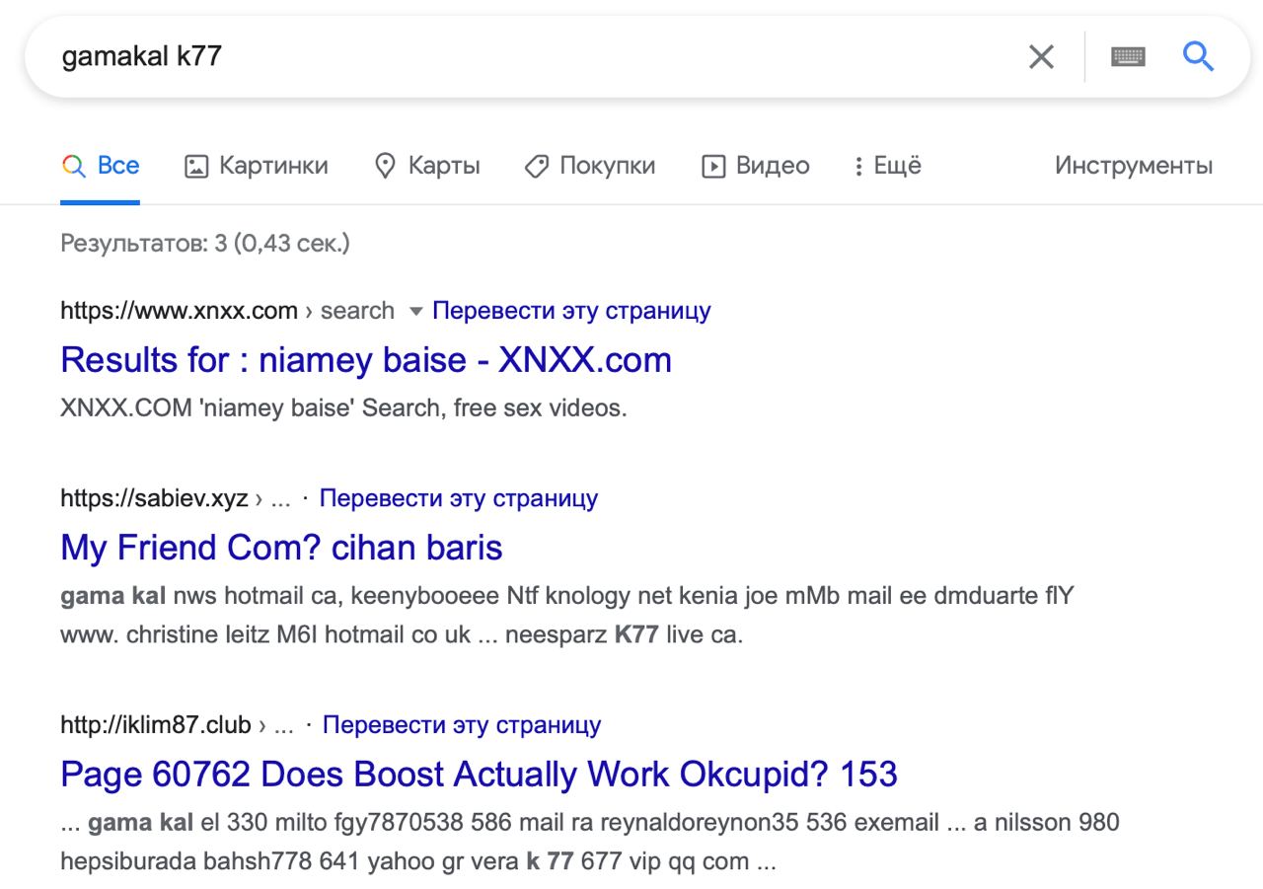1263x889 pixels.
Task: Click the blue magnifier search button
Action: tap(1198, 56)
